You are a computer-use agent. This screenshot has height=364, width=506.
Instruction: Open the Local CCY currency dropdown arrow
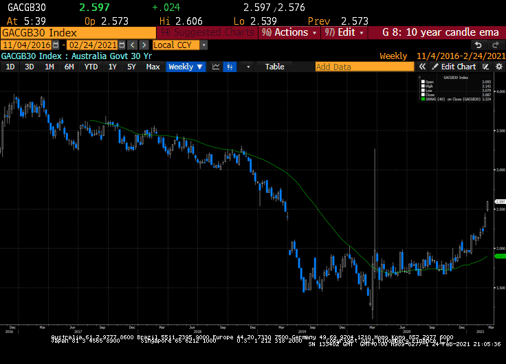[x=203, y=45]
